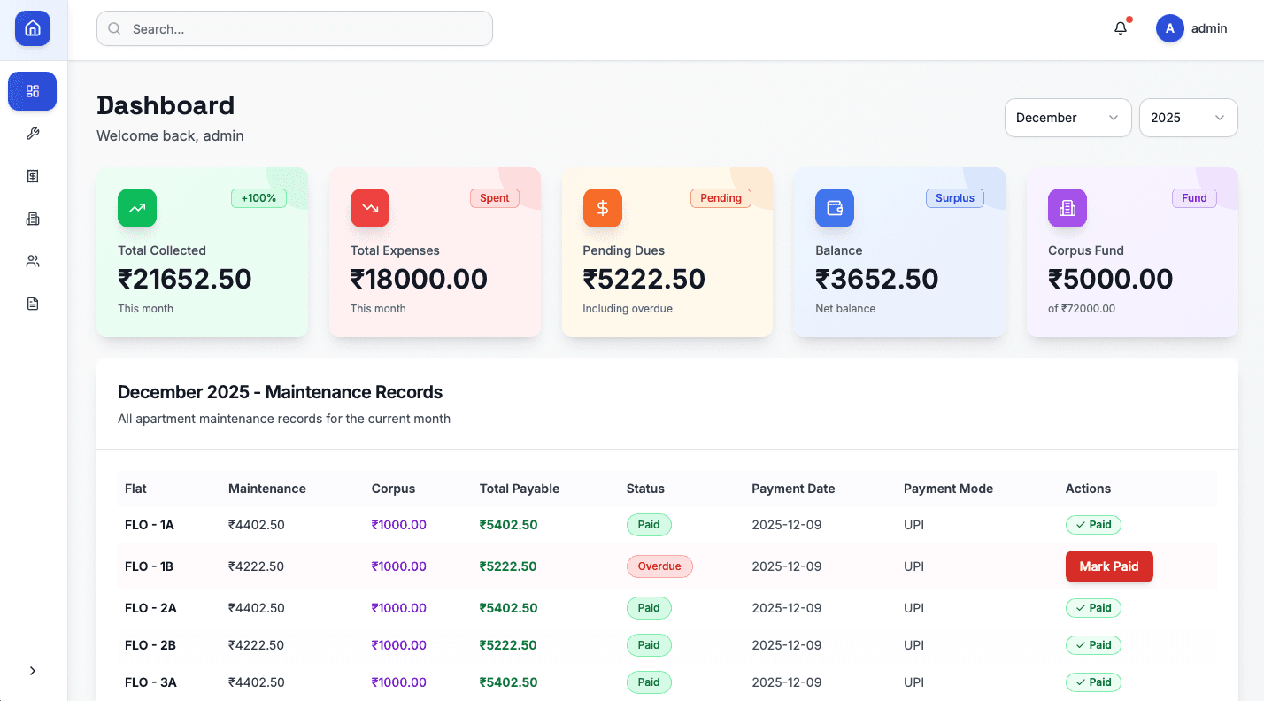1264x701 pixels.
Task: Select the wrench maintenance icon in sidebar
Action: pos(32,134)
